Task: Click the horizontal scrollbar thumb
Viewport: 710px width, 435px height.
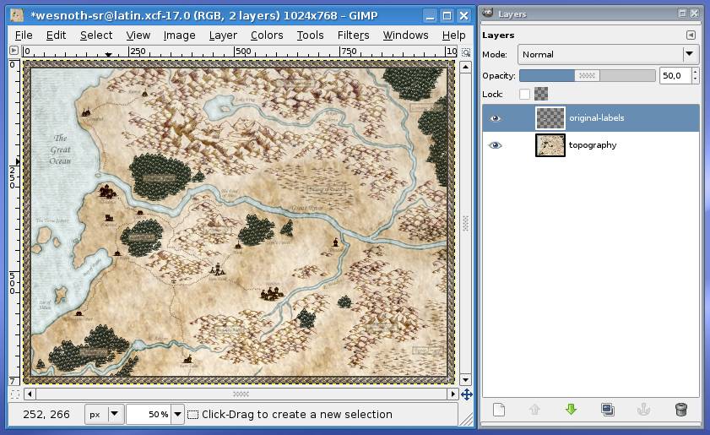Action: pos(241,394)
